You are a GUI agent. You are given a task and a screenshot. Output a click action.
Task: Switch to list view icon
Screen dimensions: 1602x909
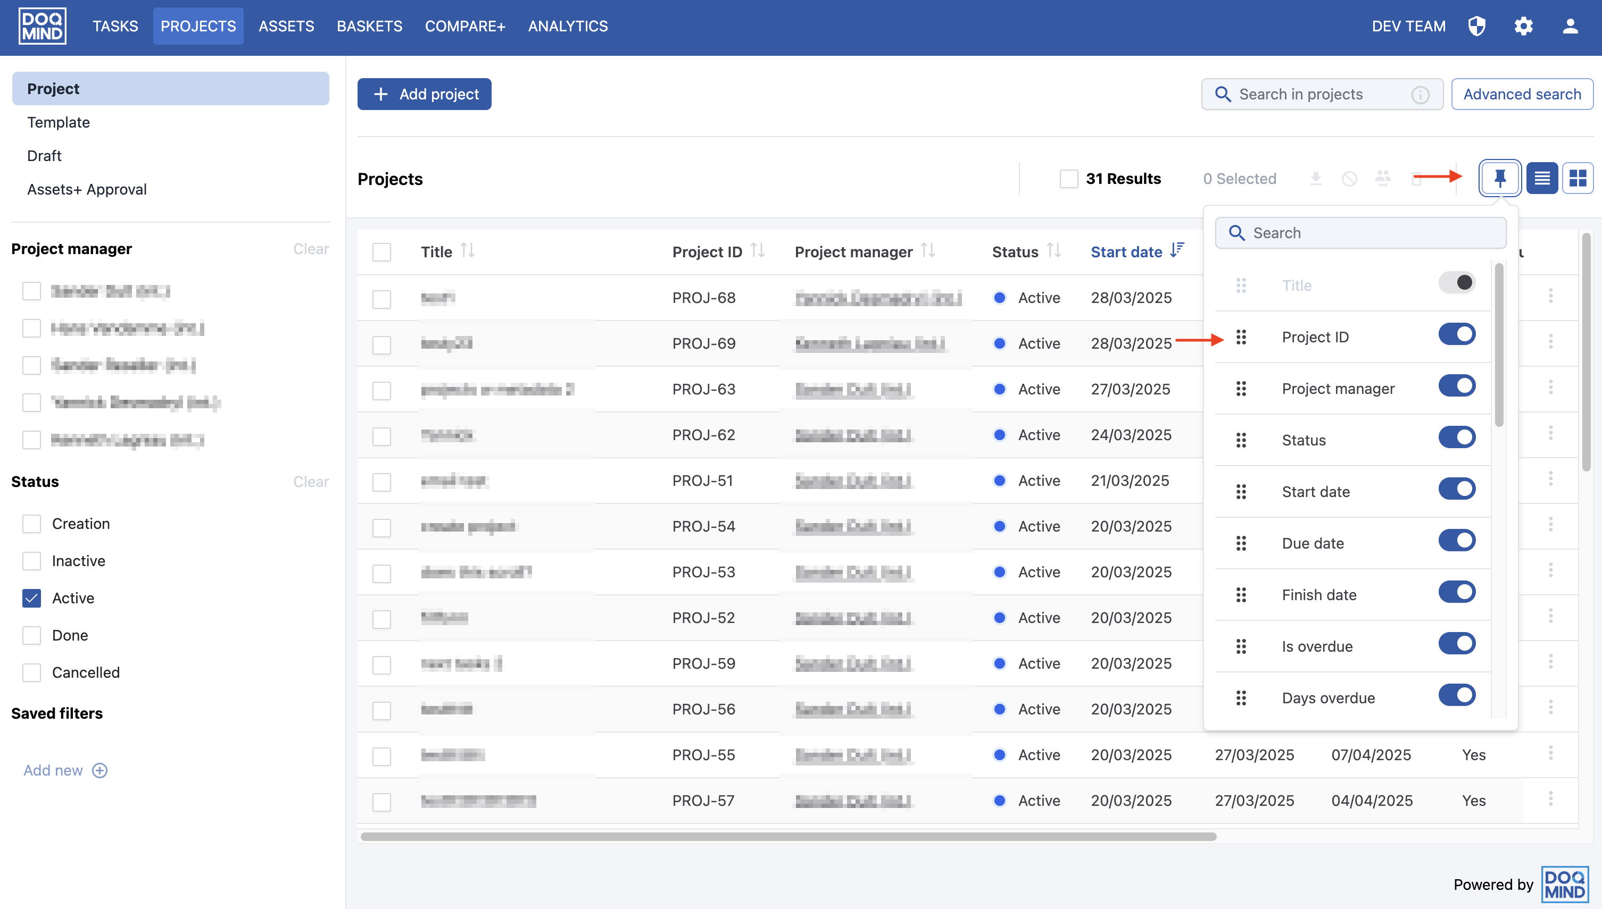pyautogui.click(x=1541, y=179)
